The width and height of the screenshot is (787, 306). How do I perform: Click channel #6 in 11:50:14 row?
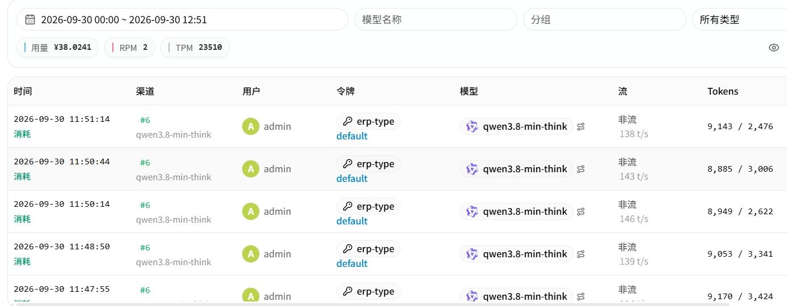click(145, 205)
